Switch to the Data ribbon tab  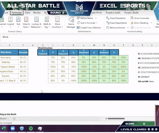click(27, 13)
